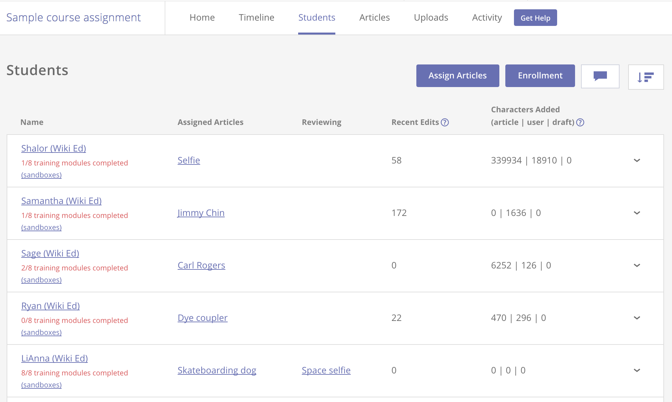Screen dimensions: 672x402
Task: Open Samantha (Wiki Ed) user link
Action: point(61,201)
